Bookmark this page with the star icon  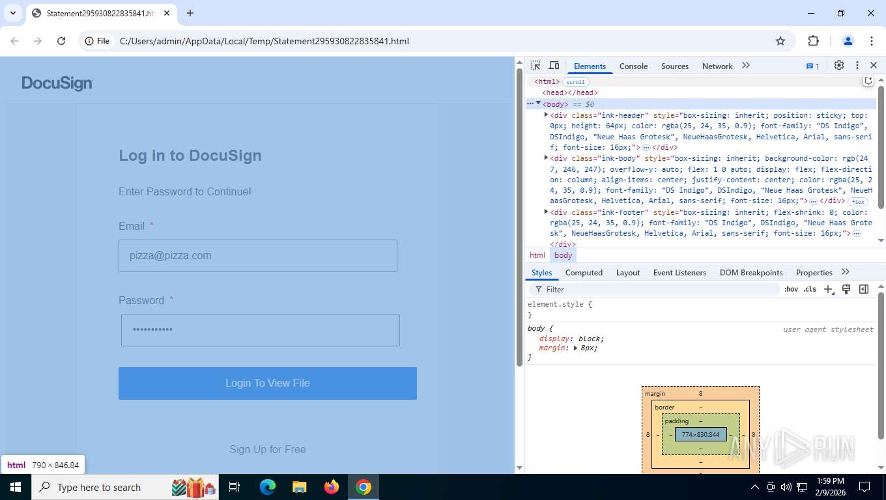point(780,41)
